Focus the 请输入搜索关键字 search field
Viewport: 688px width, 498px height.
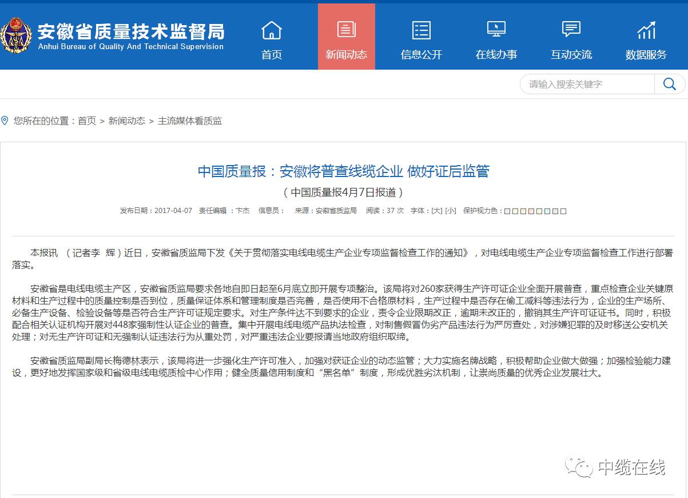pyautogui.click(x=587, y=84)
